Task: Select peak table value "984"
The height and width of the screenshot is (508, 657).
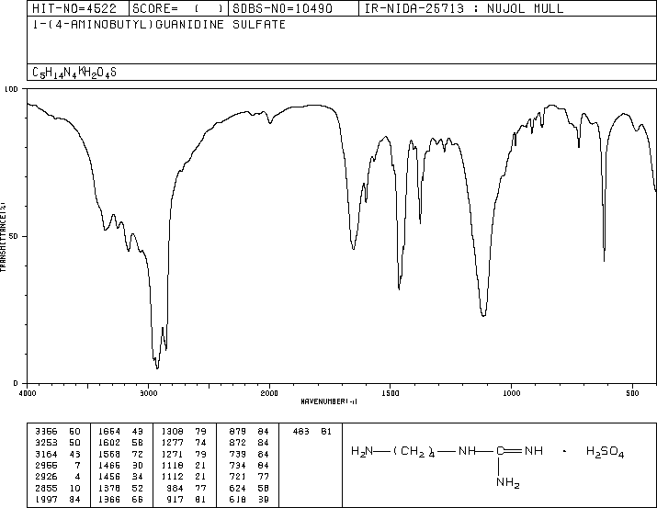Action: coord(175,488)
